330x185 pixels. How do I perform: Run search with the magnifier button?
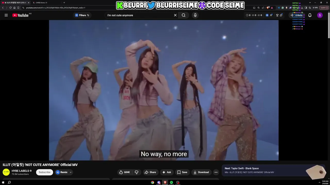click(x=184, y=15)
